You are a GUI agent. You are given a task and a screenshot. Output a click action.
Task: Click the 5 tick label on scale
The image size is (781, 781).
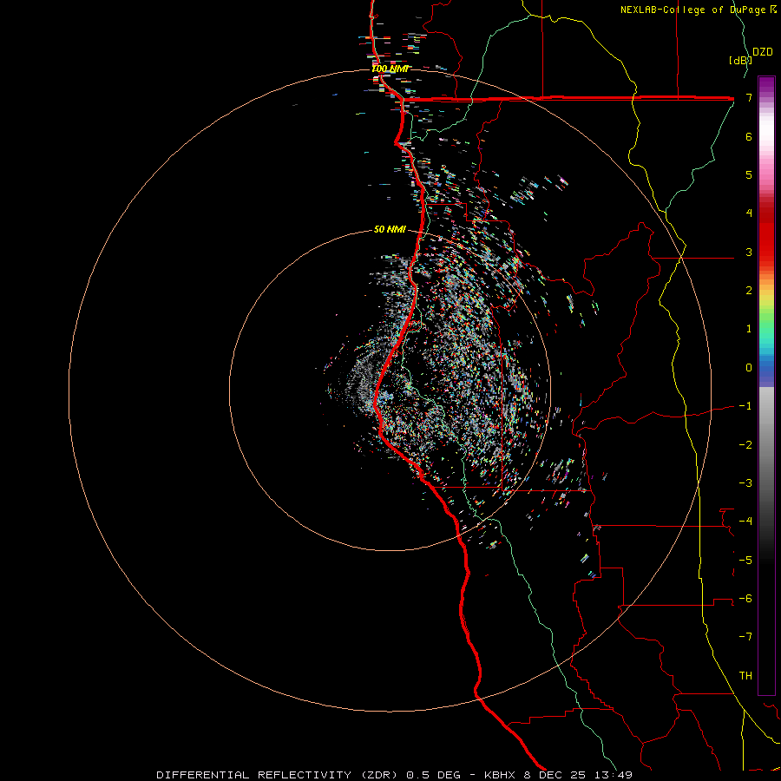(x=749, y=174)
